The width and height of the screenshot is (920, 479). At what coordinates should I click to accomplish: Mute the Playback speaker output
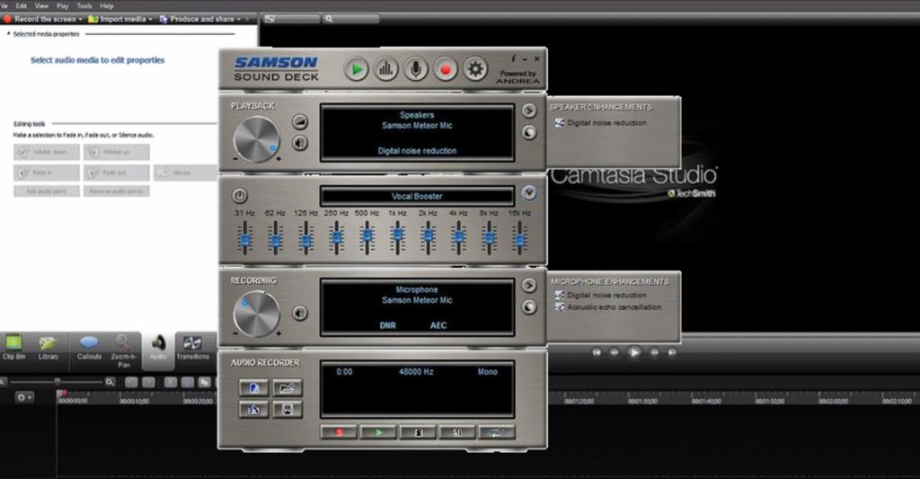(300, 142)
